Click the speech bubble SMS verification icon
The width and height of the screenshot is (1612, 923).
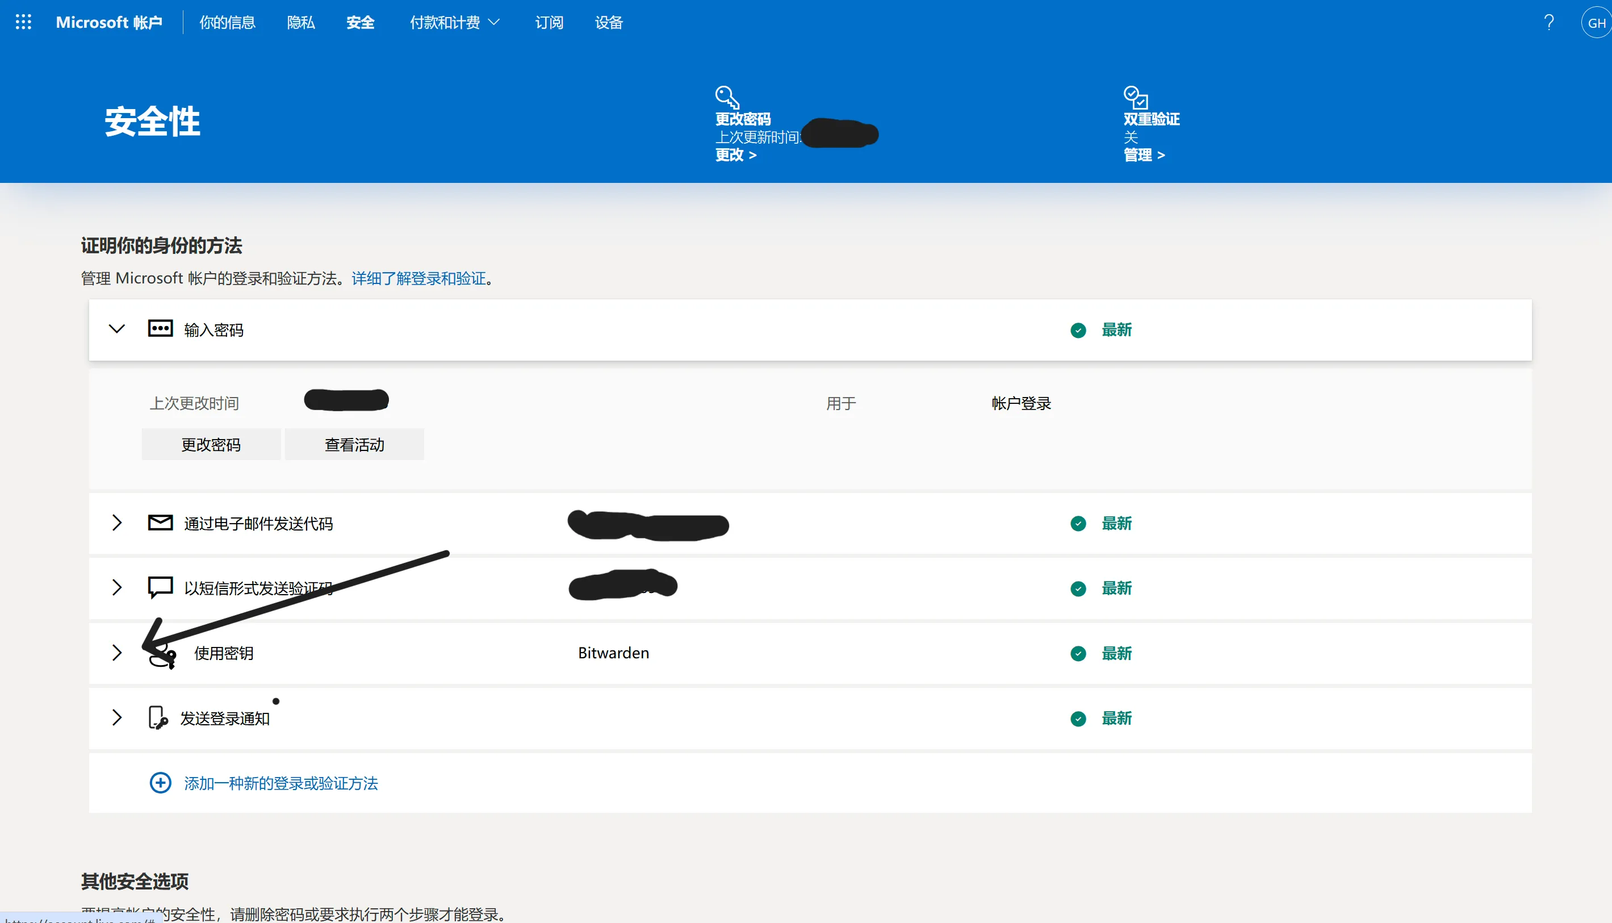160,587
